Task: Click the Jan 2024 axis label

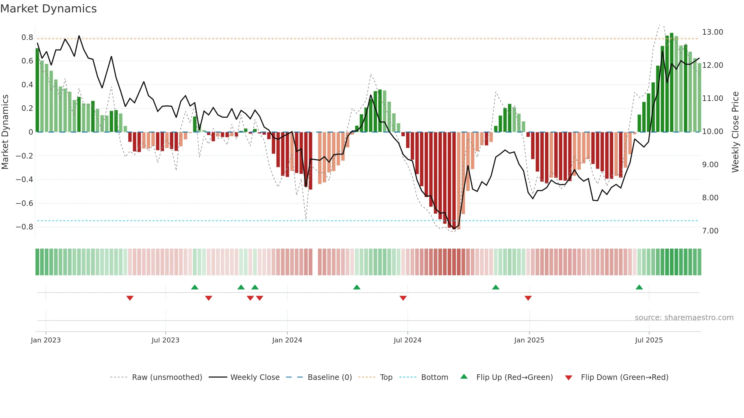Action: [x=287, y=340]
